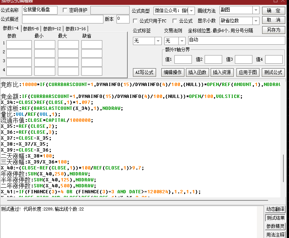Viewport: 289px width, 238px height.
Task: Open the 参数13-16 tab
Action: point(75,29)
